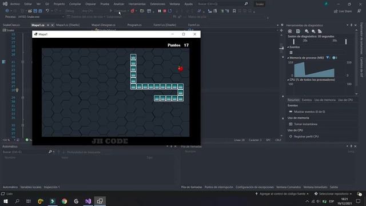Open the Program.cs tab
This screenshot has width=366, height=206.
[x=134, y=25]
